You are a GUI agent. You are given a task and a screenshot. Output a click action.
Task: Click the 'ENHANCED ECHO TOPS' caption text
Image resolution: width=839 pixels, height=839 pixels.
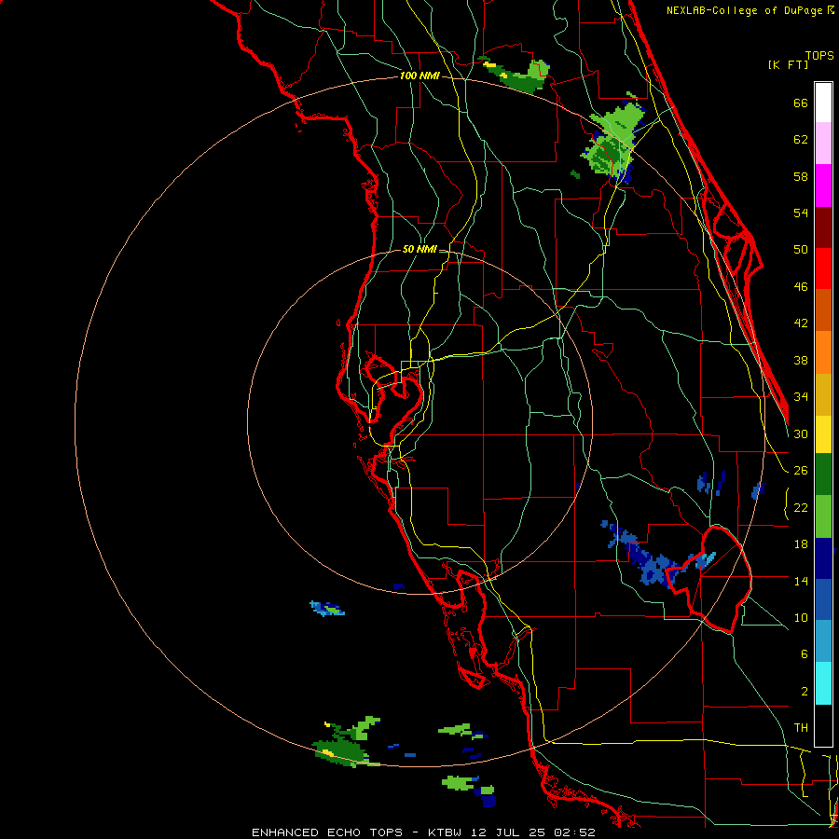point(327,832)
